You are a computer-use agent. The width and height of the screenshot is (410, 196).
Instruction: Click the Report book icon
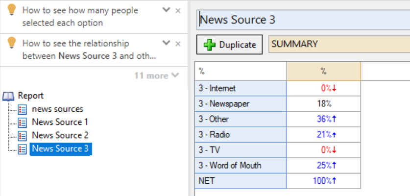pos(9,96)
